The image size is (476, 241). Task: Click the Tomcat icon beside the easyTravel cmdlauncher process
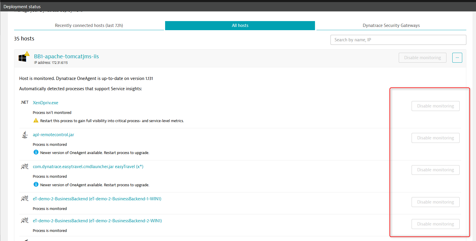(25, 167)
